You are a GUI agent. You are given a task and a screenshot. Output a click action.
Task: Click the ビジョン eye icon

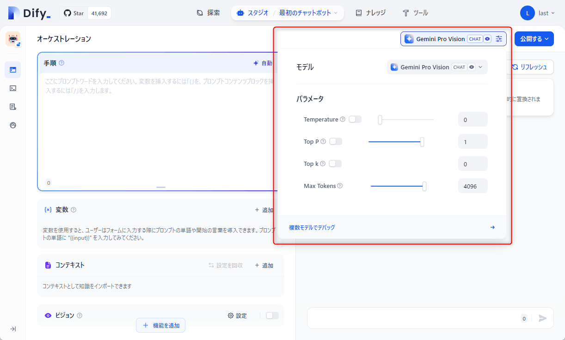coord(48,316)
